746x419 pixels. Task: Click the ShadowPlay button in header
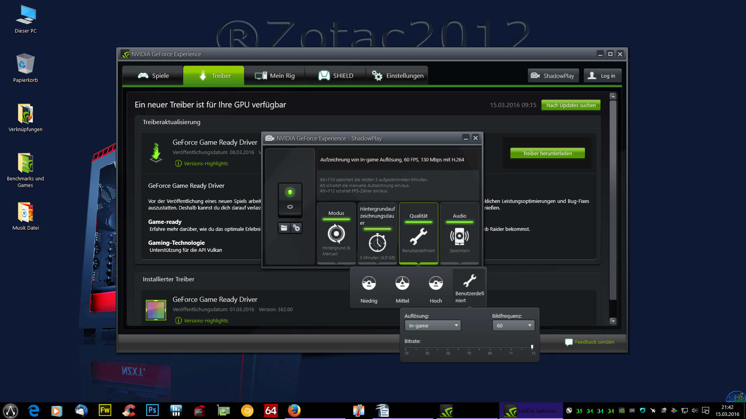tap(553, 76)
